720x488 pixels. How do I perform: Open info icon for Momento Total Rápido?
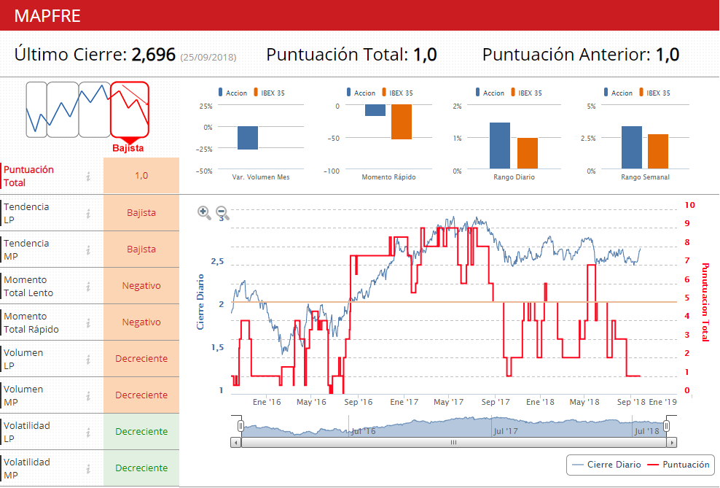coord(88,323)
